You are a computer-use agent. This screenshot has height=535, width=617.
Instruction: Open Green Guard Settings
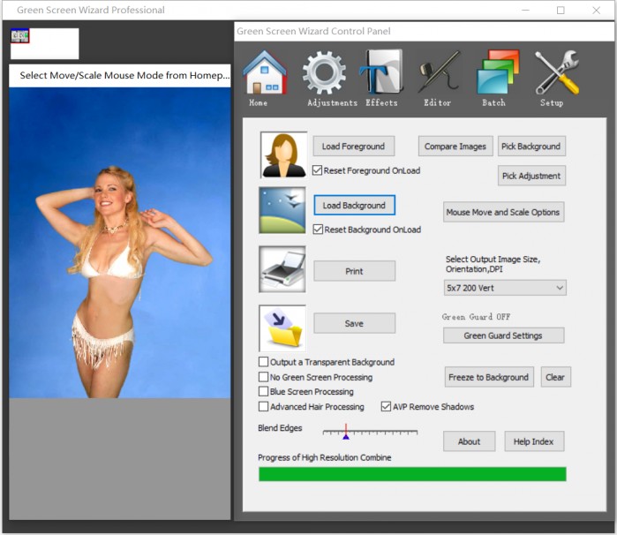pos(503,335)
